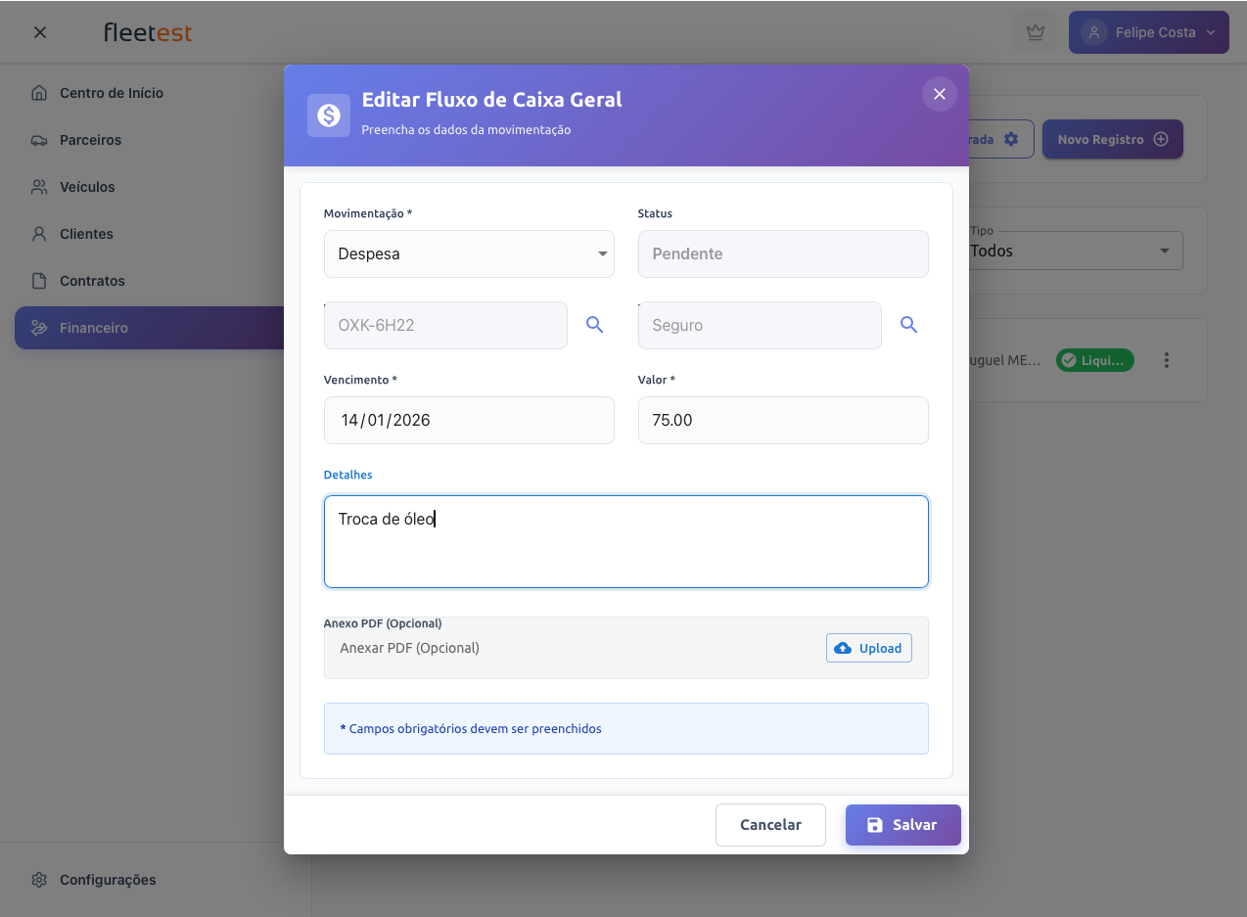Open the Veículos sidebar section

pyautogui.click(x=87, y=187)
